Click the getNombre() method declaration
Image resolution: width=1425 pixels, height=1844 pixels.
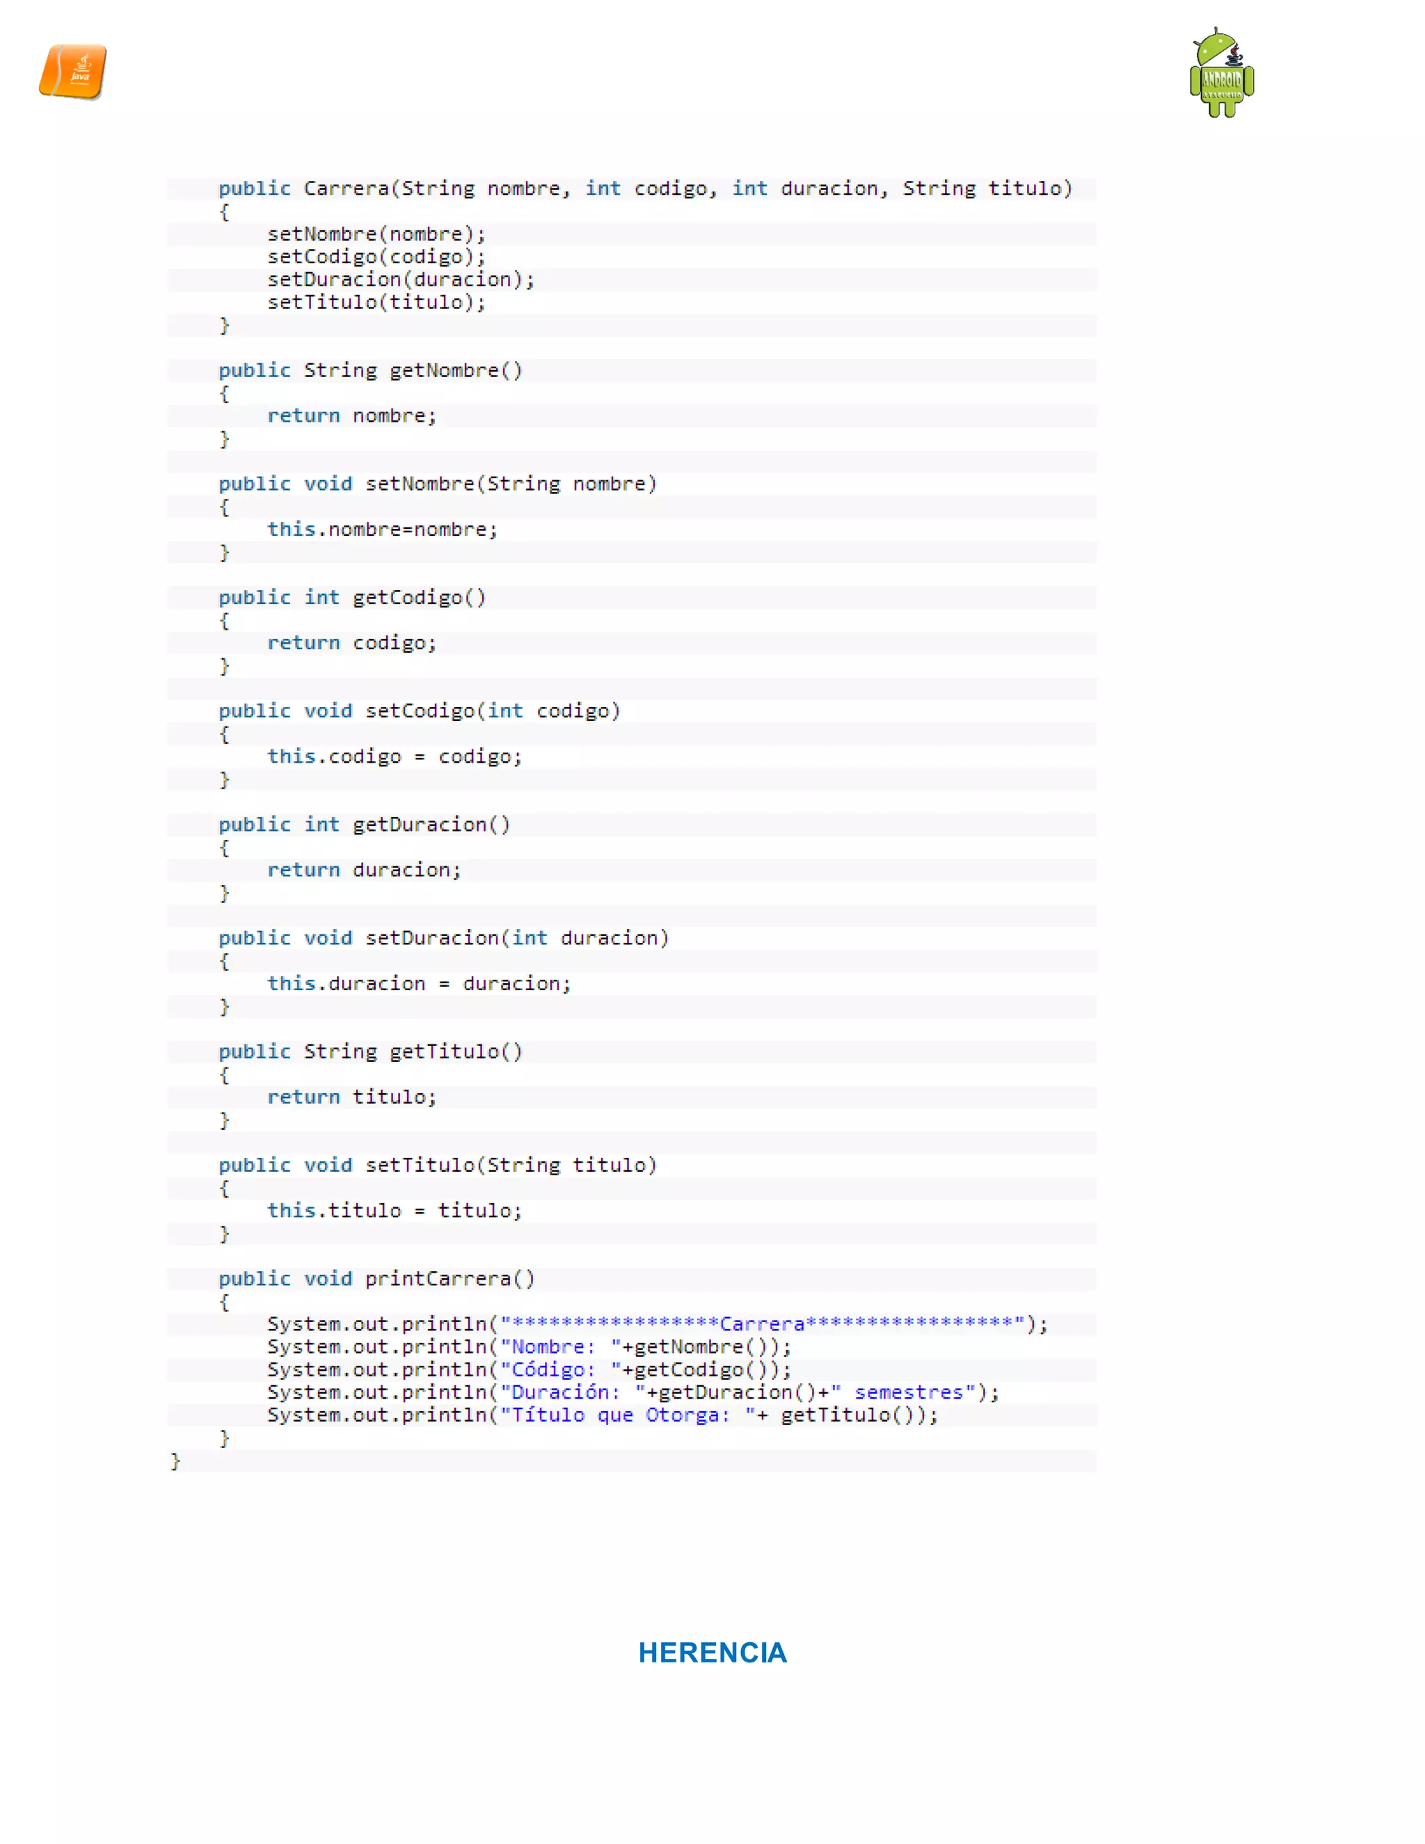371,369
